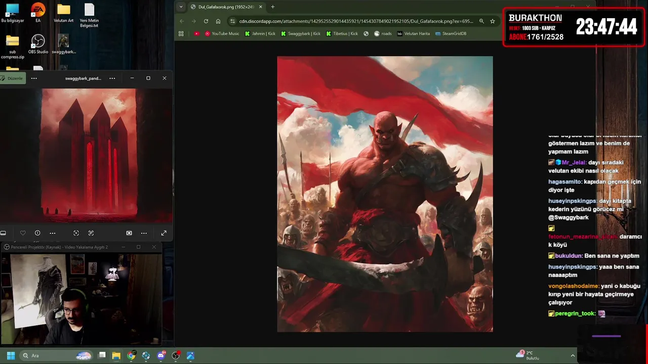The height and width of the screenshot is (364, 648).
Task: Open Windows Start menu
Action: point(11,356)
